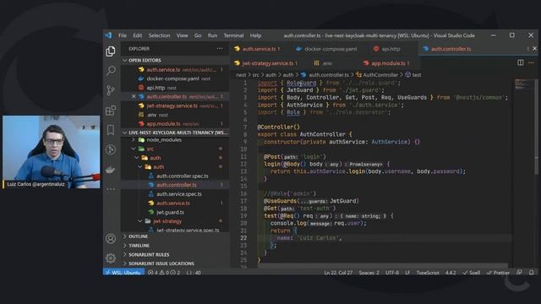Open the Manage gear icon
541x304 pixels.
111,258
